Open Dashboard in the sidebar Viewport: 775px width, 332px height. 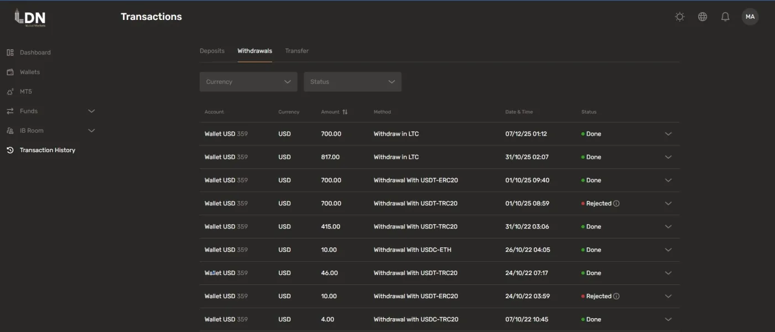tap(35, 53)
